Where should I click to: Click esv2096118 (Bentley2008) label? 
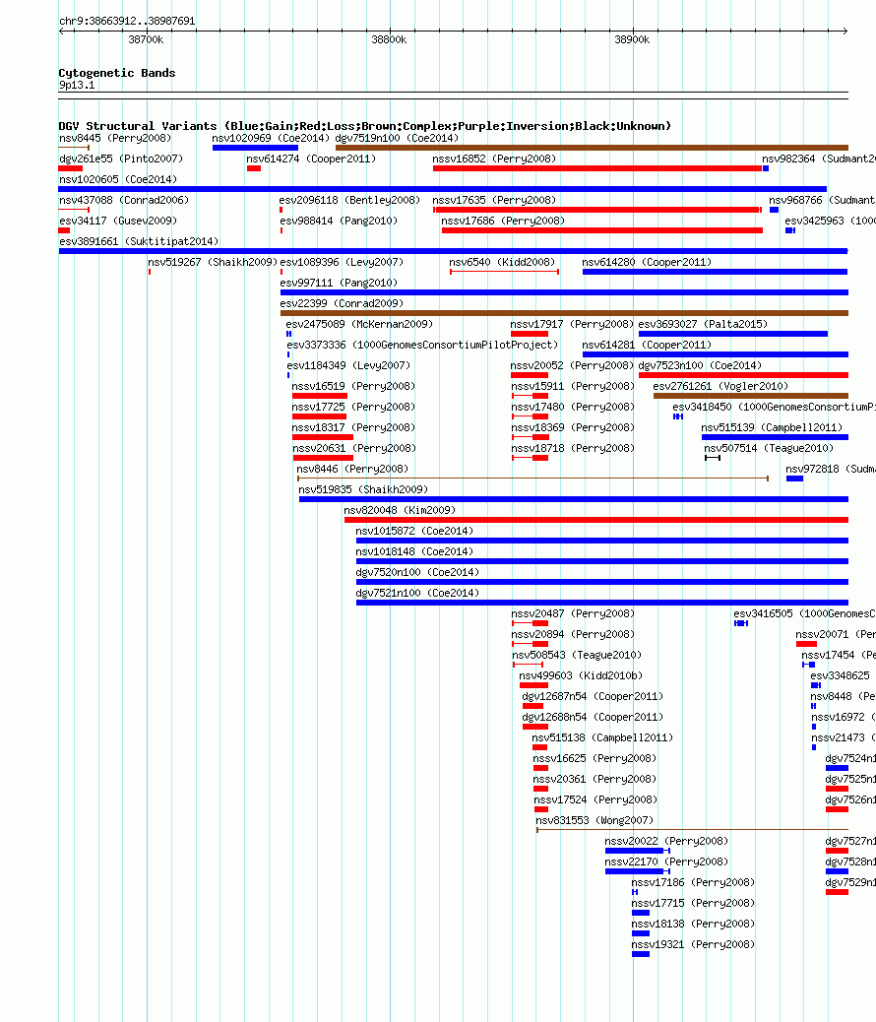click(x=350, y=200)
